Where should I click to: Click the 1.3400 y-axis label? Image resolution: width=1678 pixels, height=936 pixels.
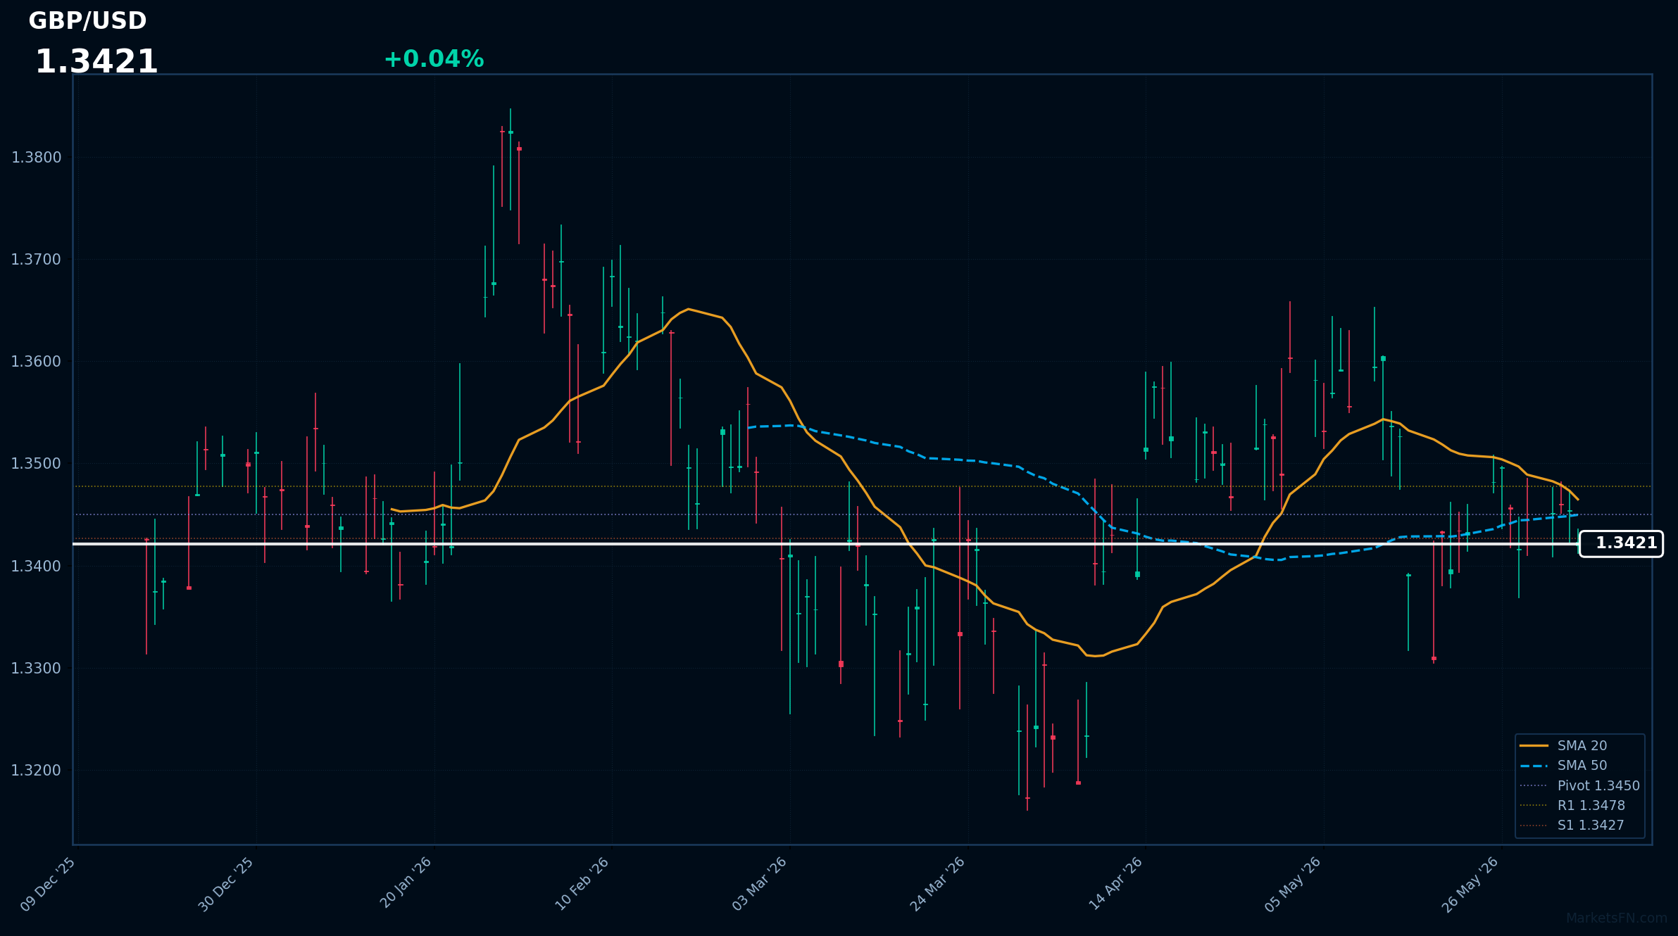[x=37, y=566]
